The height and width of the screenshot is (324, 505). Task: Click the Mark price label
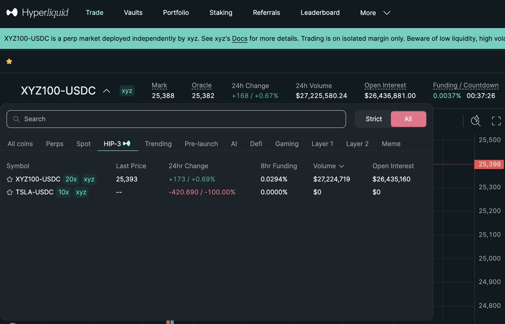pyautogui.click(x=159, y=85)
